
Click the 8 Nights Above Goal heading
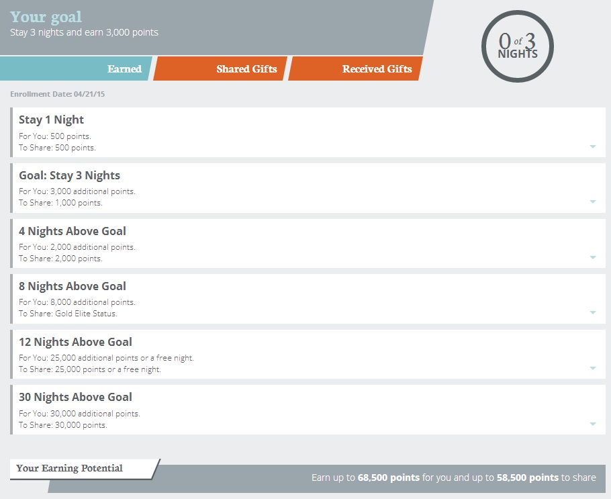pos(73,287)
